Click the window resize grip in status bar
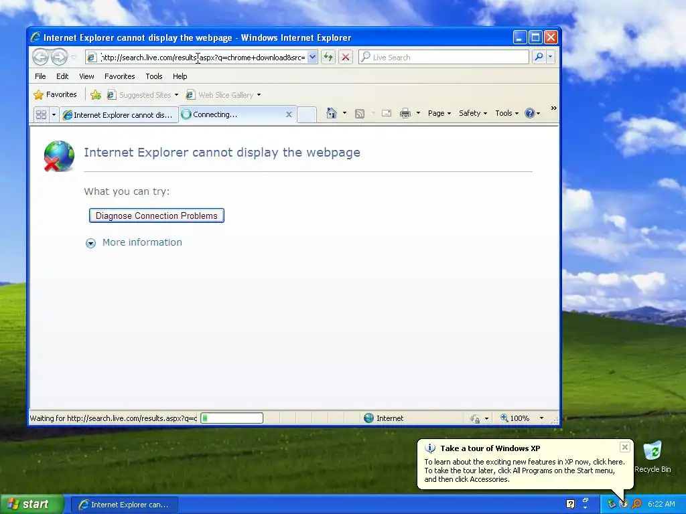This screenshot has height=514, width=686. point(555,420)
